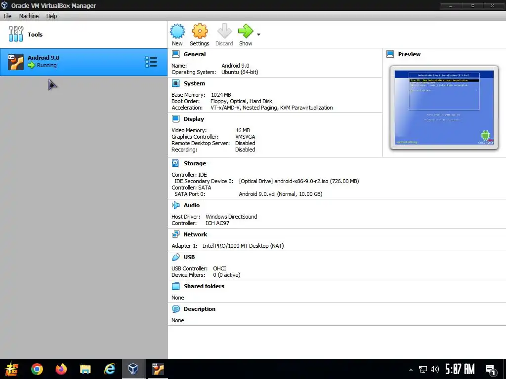Click the Intel PRO/1000 MT Desktop adapter text
The height and width of the screenshot is (379, 506).
[x=243, y=246]
